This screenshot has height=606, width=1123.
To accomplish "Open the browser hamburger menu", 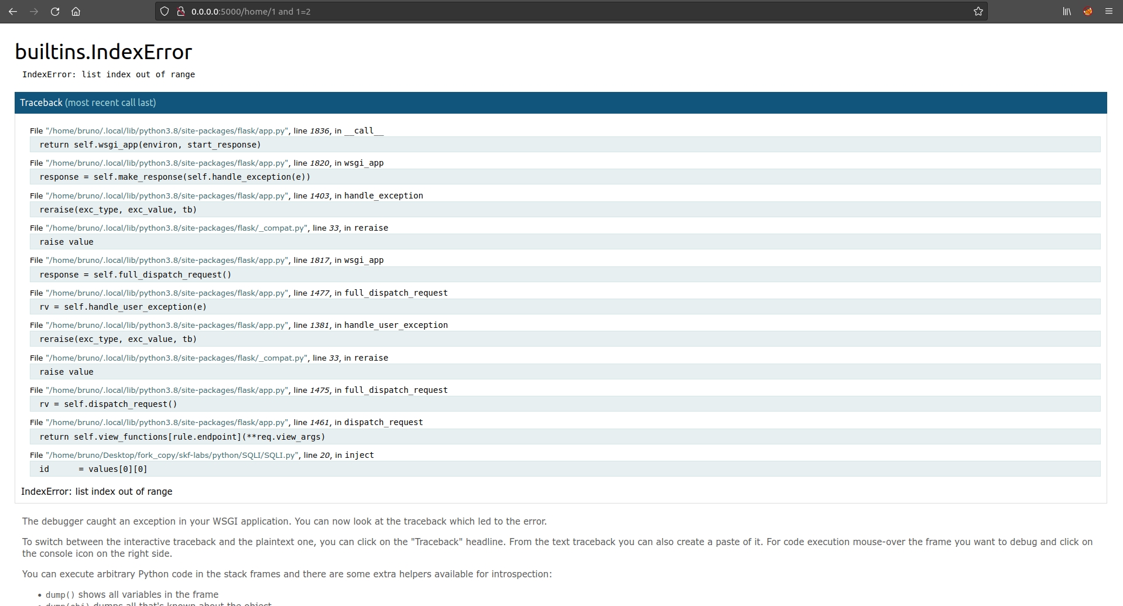I will pos(1108,11).
